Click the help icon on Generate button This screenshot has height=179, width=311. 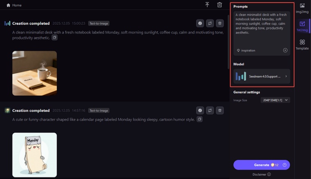[x=284, y=165]
